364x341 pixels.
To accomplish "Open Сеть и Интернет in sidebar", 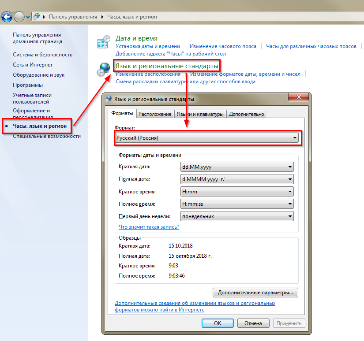I will [33, 65].
